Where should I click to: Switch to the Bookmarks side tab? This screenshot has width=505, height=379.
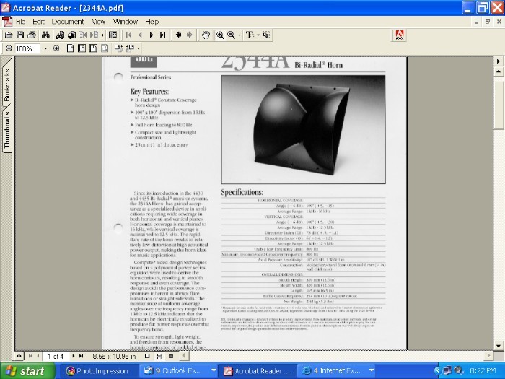coord(6,84)
